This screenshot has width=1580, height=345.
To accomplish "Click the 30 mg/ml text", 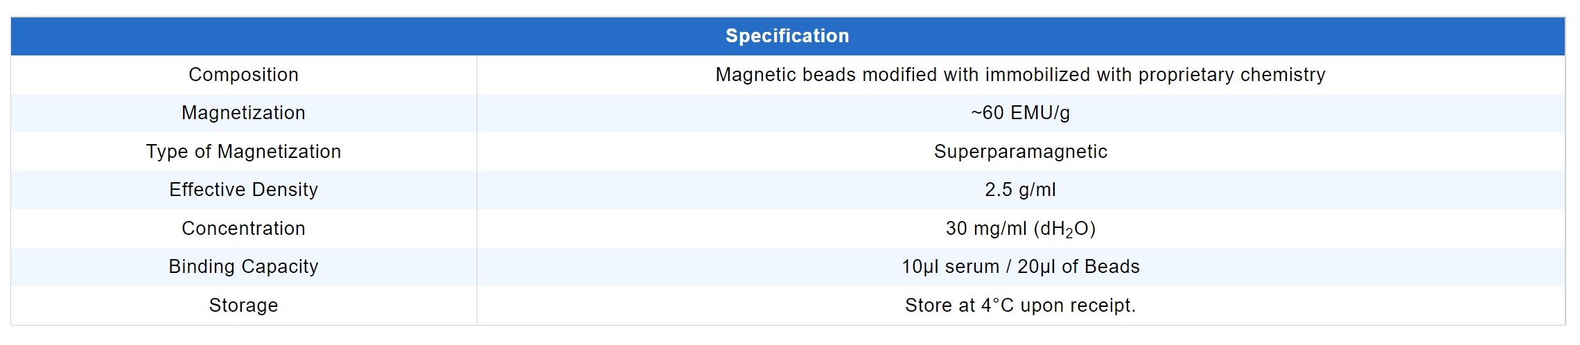I will (986, 229).
